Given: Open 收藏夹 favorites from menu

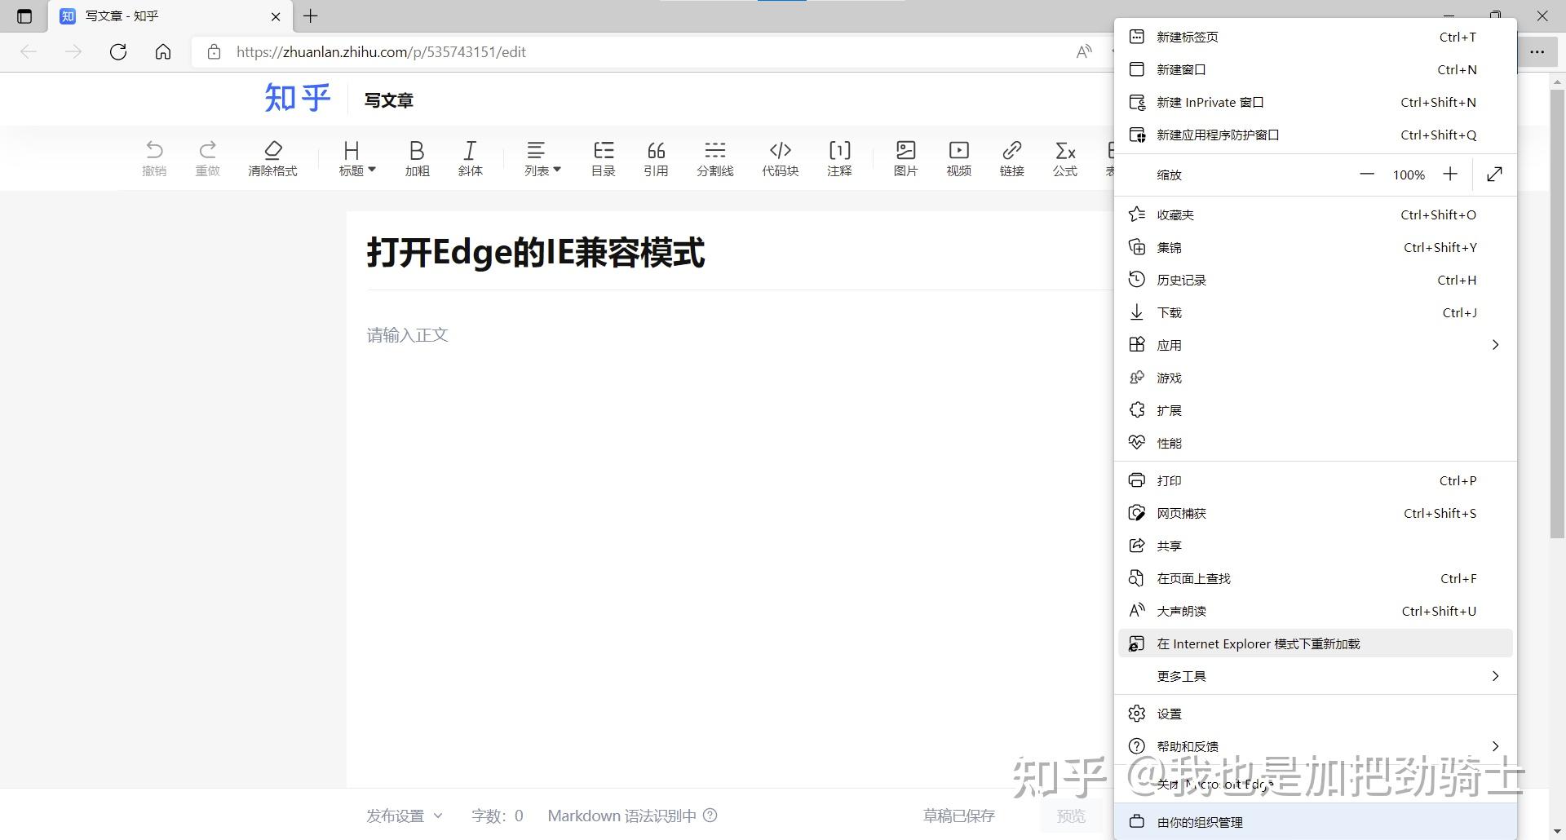Looking at the screenshot, I should [1316, 214].
